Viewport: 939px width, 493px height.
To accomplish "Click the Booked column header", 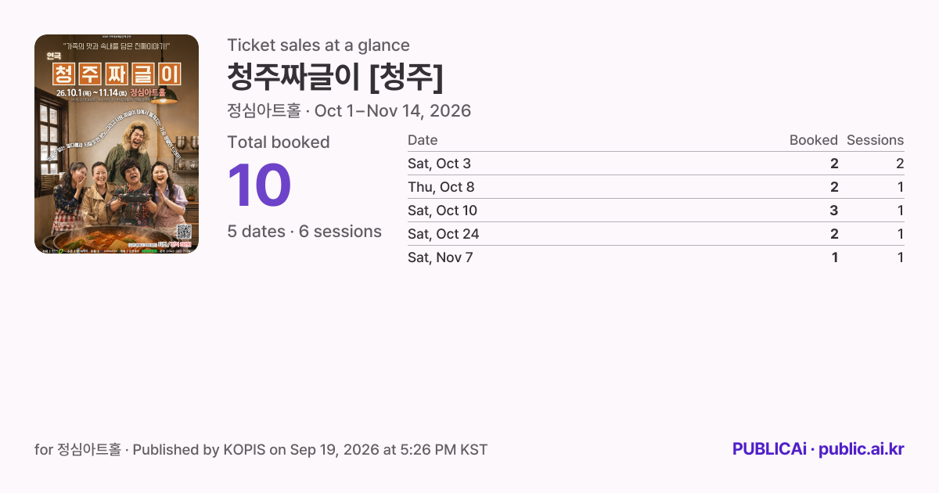I will (x=814, y=140).
